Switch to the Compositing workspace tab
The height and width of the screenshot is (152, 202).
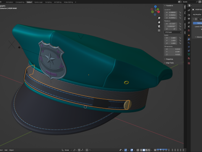tap(20, 2)
